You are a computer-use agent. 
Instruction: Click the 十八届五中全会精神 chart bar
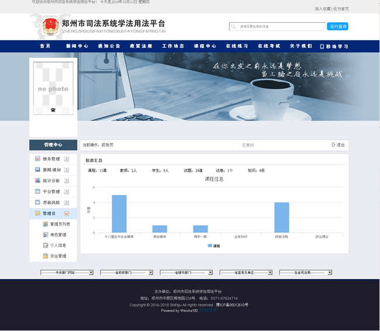(119, 214)
